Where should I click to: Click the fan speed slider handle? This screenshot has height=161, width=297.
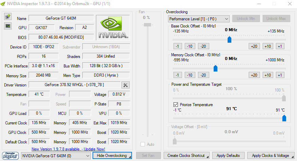[147, 25]
